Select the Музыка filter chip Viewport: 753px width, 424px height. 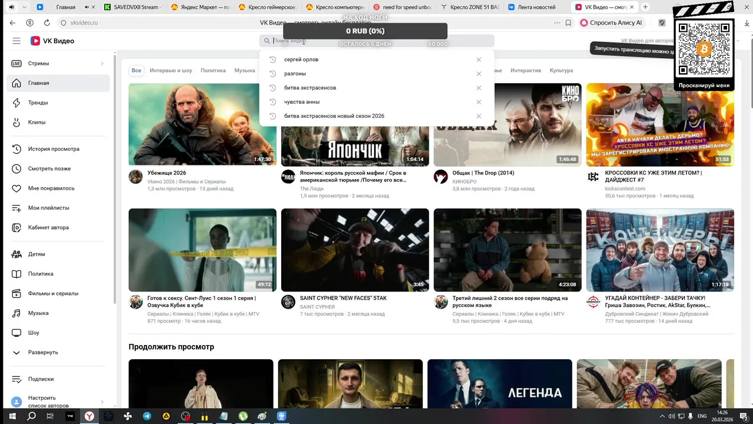tap(245, 71)
